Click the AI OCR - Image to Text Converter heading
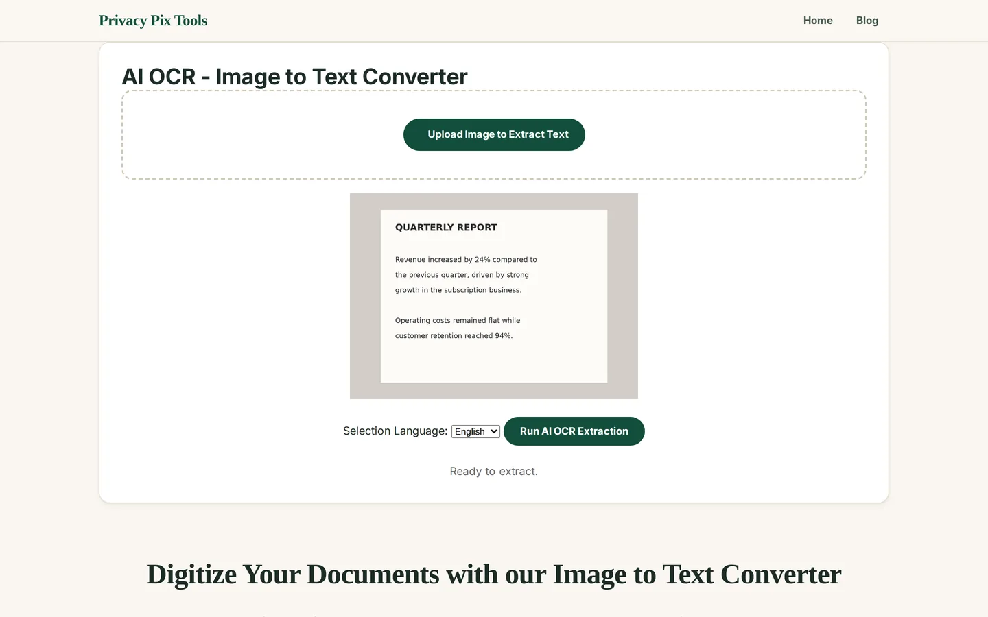The height and width of the screenshot is (617, 988). pos(295,77)
